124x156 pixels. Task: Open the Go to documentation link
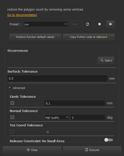(x=22, y=15)
